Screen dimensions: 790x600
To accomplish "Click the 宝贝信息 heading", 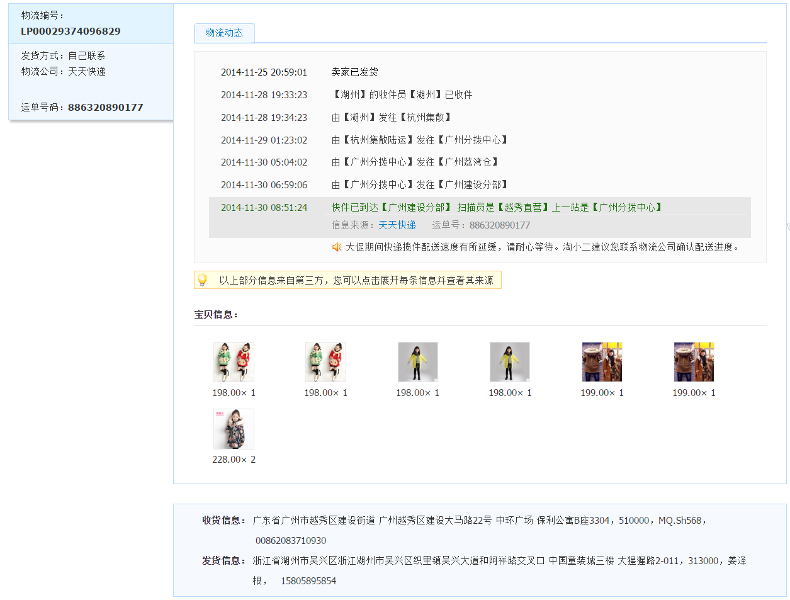I will coord(215,314).
